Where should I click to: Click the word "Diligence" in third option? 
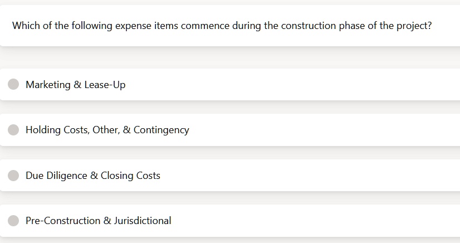[67, 176]
